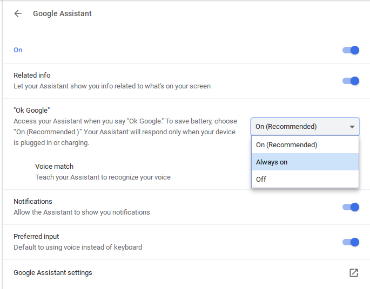
Task: Switch off the Preferred input toggle
Action: tap(351, 242)
